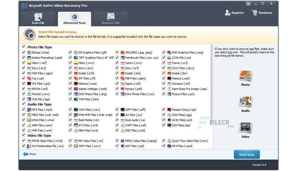
Task: Click the Minolta (.mrw) icon
Action: (29, 94)
